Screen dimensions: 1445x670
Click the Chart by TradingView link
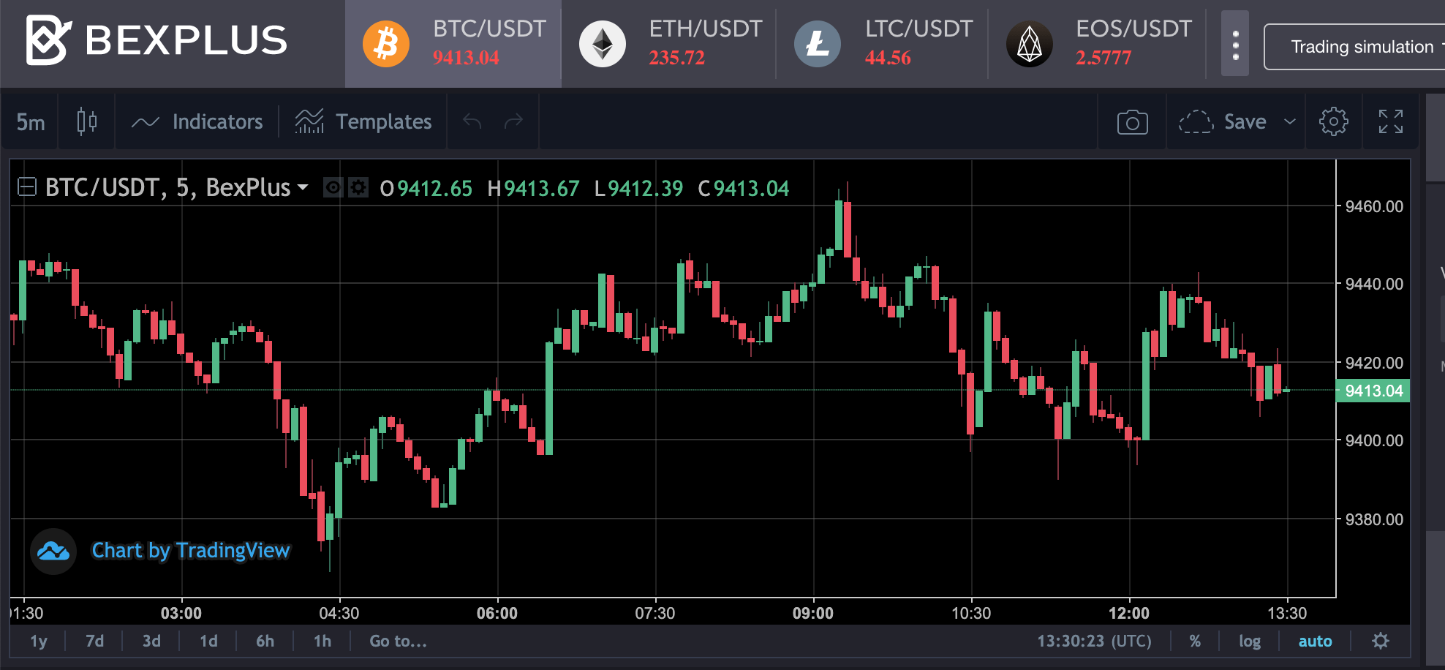tap(190, 551)
